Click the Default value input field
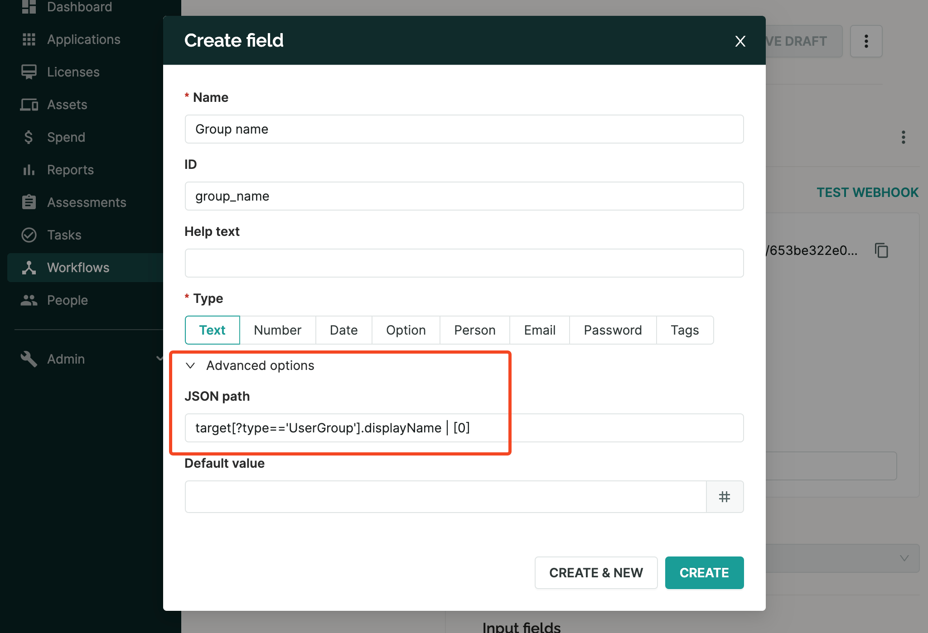 (x=445, y=497)
